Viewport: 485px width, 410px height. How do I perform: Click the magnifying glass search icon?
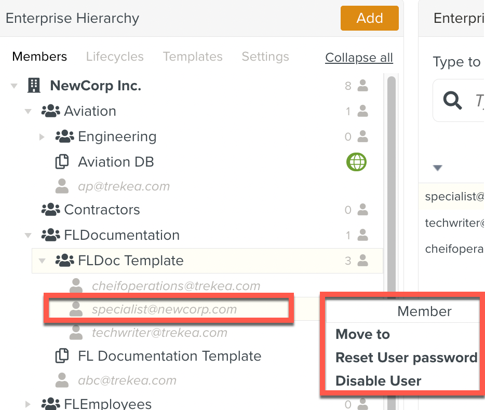(452, 101)
